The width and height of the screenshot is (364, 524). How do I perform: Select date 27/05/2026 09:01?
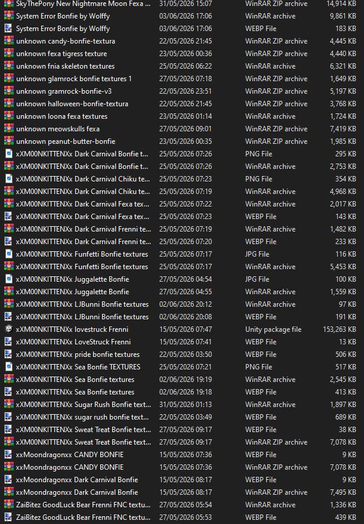(x=186, y=129)
